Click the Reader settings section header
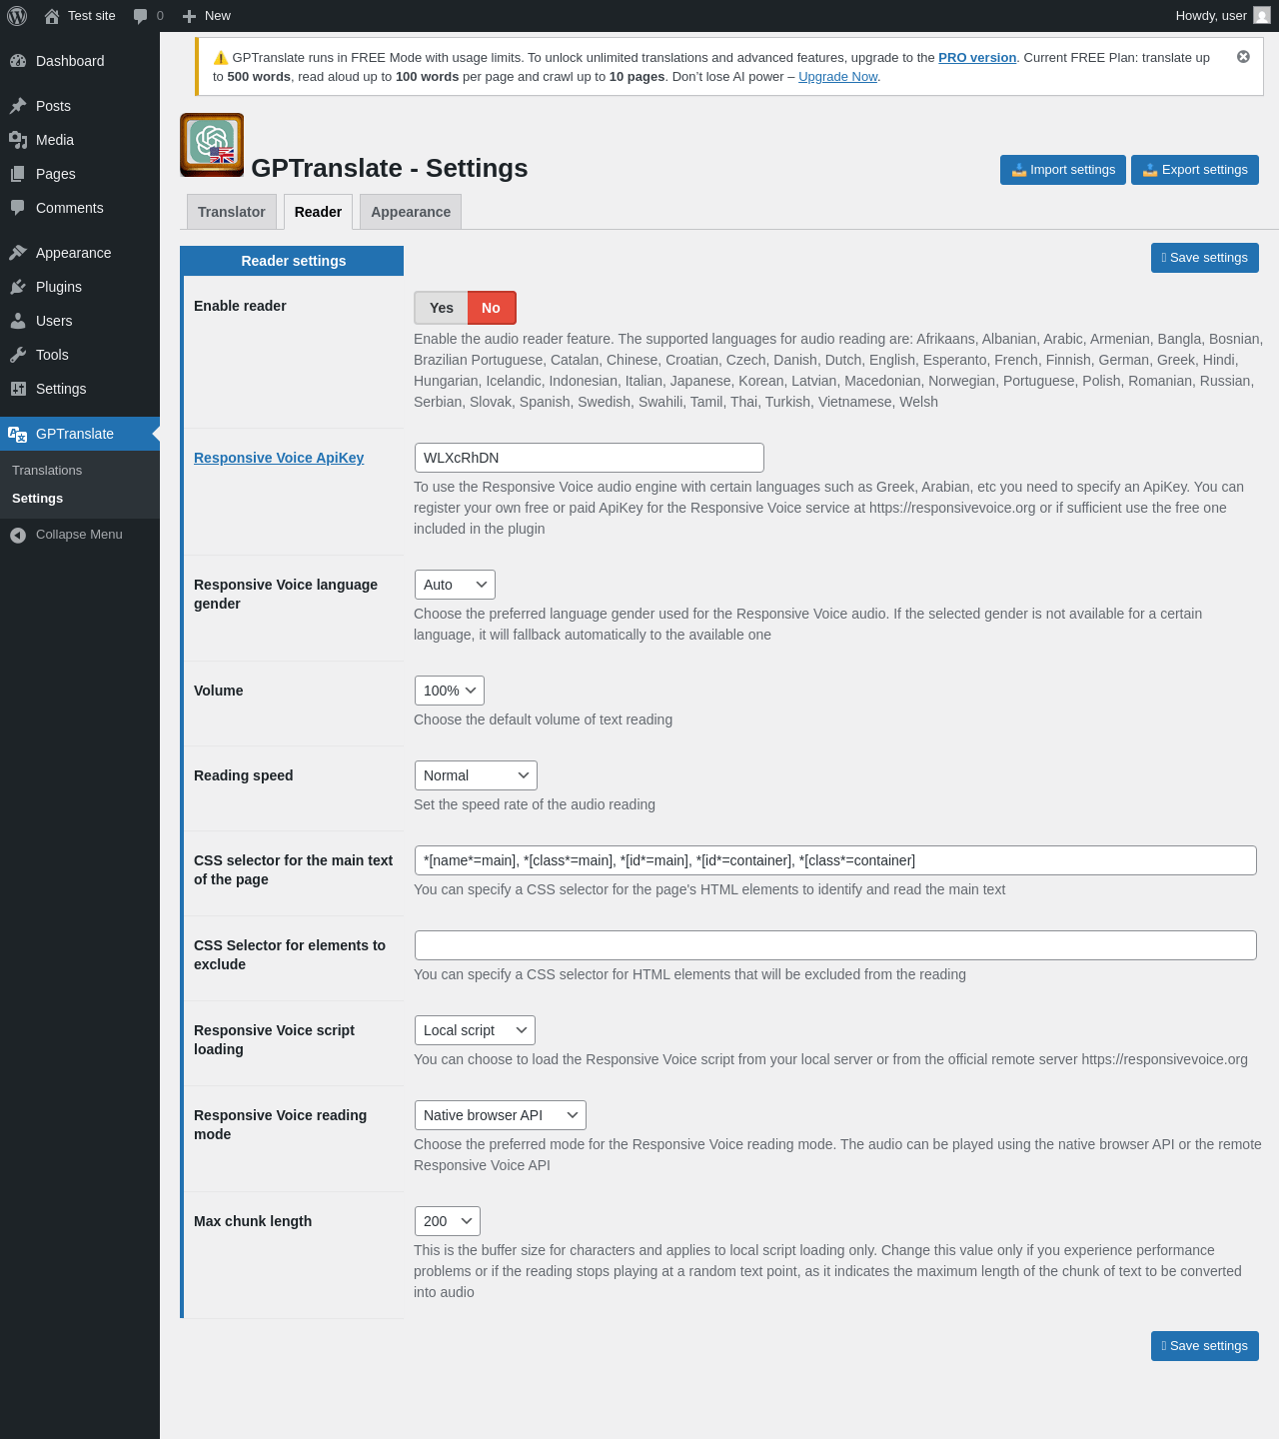Screen dimensions: 1279x1439 click(x=294, y=261)
